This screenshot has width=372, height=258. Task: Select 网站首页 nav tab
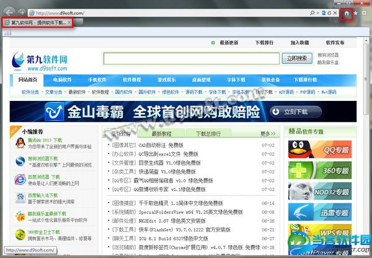pyautogui.click(x=28, y=80)
